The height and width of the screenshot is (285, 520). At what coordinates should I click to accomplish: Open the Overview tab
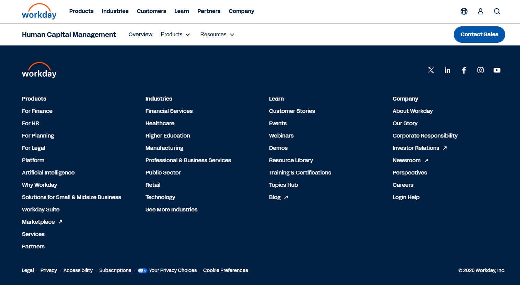140,34
